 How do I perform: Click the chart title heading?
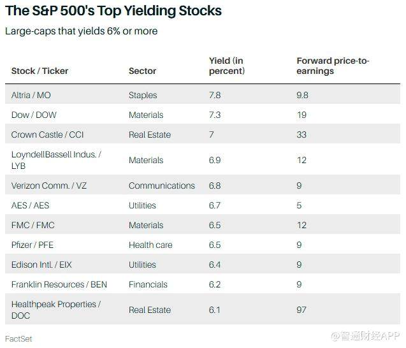click(x=113, y=11)
